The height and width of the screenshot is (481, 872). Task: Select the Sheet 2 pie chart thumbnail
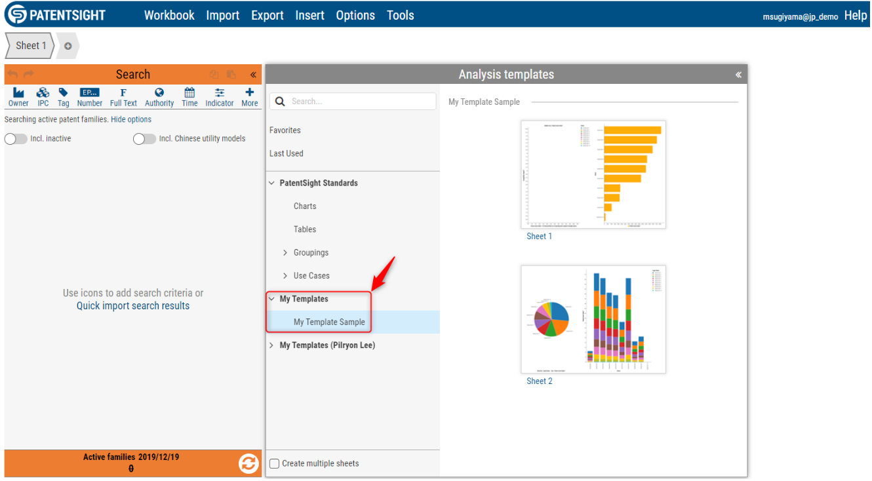[593, 319]
